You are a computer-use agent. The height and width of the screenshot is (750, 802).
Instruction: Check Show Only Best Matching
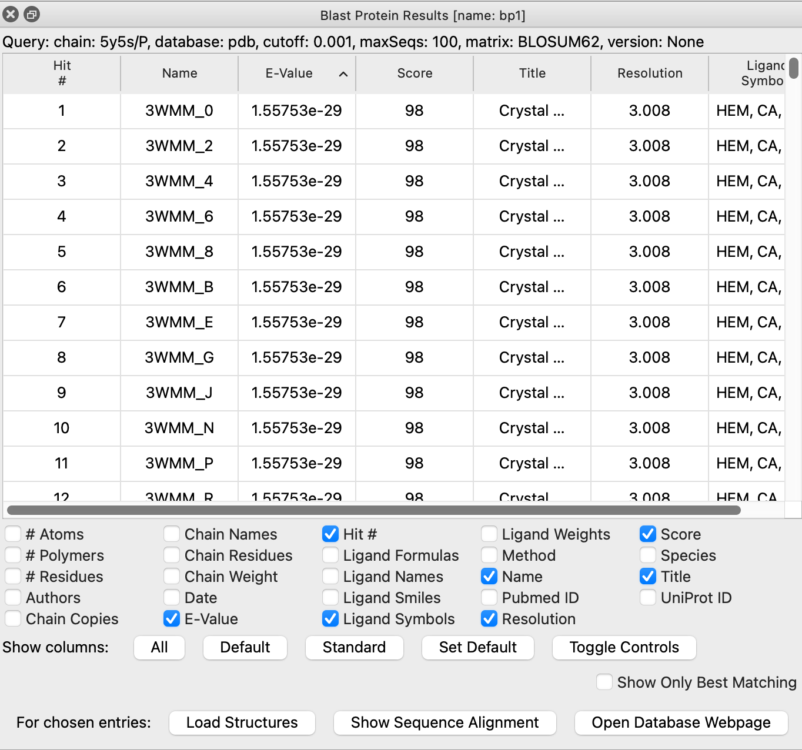click(x=604, y=682)
